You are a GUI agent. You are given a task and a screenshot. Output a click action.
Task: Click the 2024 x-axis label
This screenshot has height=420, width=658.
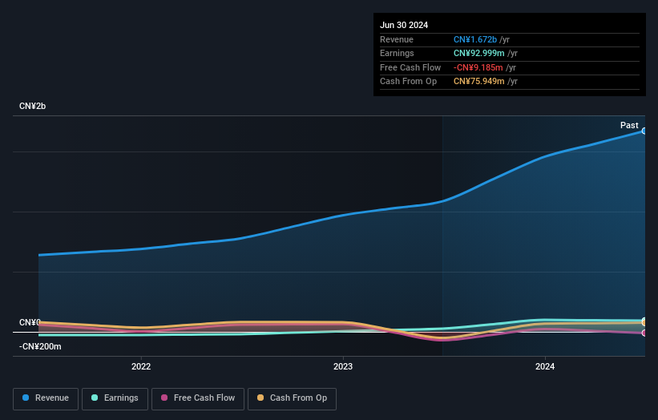[x=545, y=366]
